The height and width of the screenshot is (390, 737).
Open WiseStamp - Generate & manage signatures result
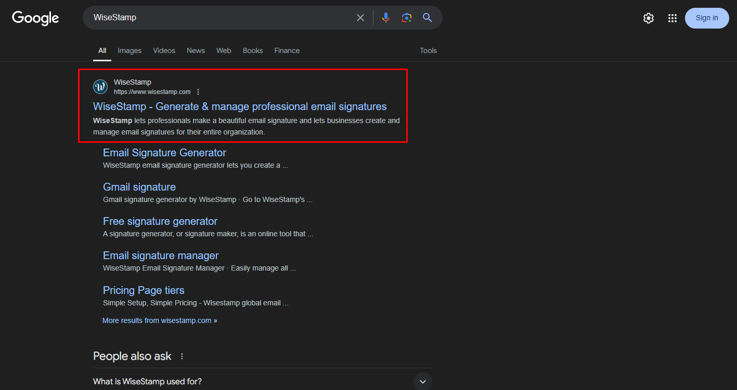240,106
